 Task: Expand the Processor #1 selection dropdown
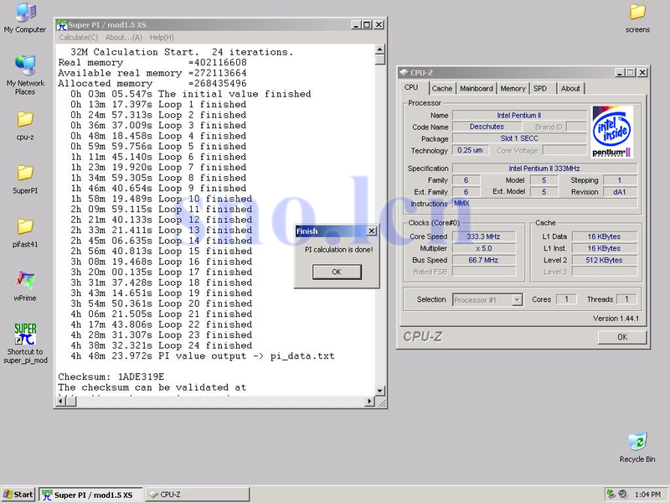[x=517, y=300]
